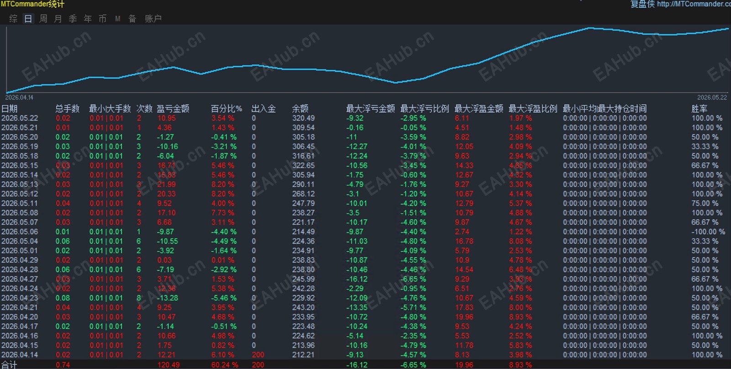Open the 币 symbol statistics tab
Viewport: 731px width, 369px height.
click(x=102, y=19)
